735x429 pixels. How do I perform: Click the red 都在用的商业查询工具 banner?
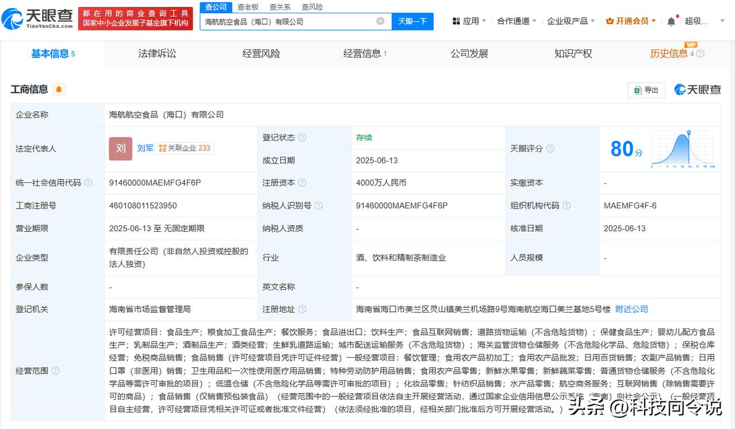point(136,18)
